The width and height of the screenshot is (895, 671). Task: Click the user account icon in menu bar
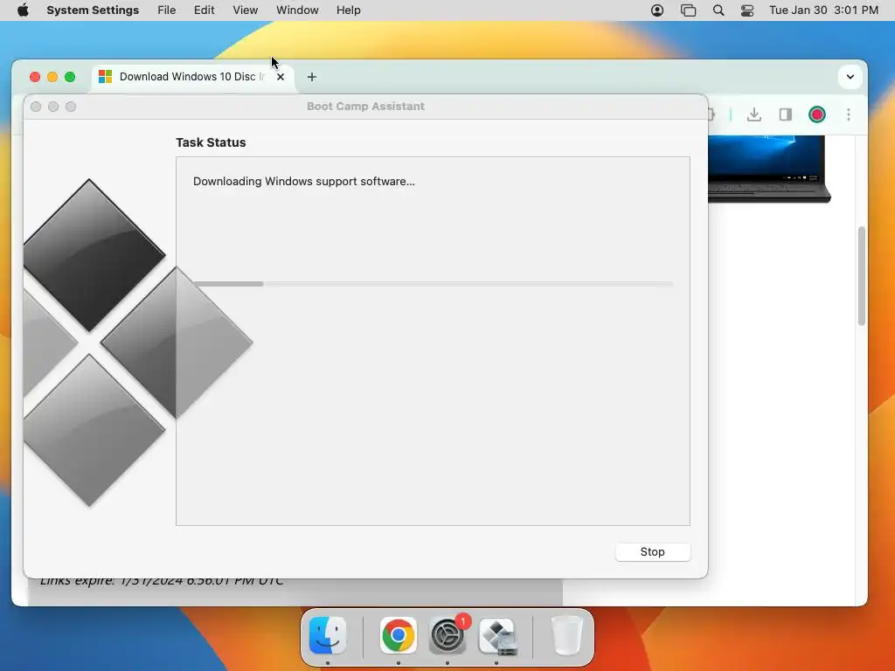coord(657,10)
